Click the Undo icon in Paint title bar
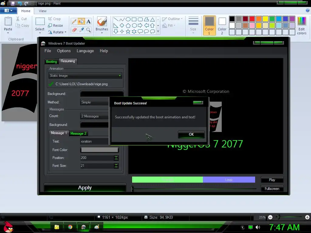The height and width of the screenshot is (233, 311). (x=20, y=3)
